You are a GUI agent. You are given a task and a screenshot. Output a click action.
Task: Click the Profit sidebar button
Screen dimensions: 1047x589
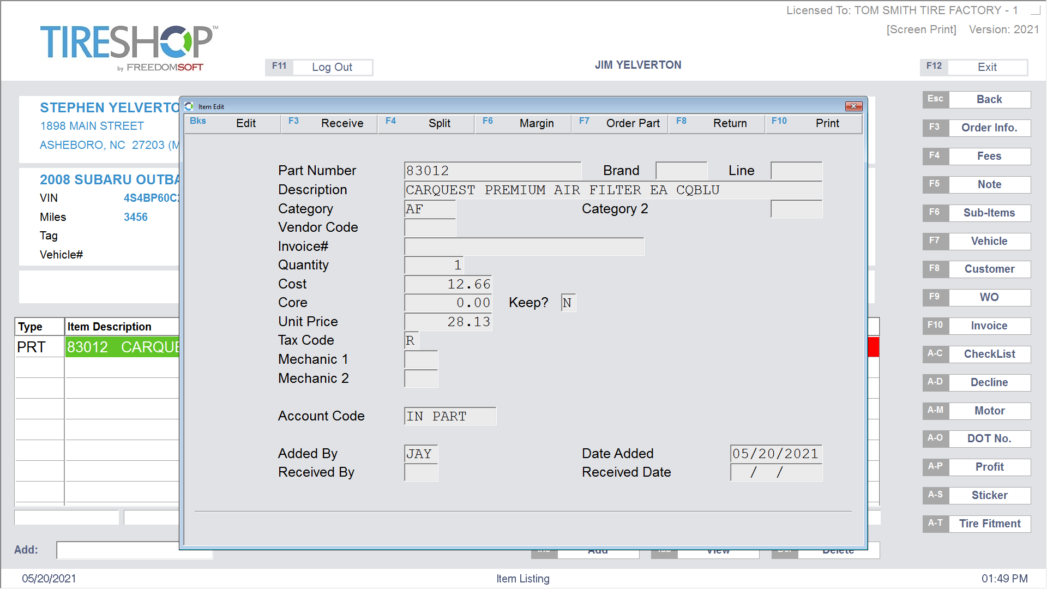[x=989, y=467]
